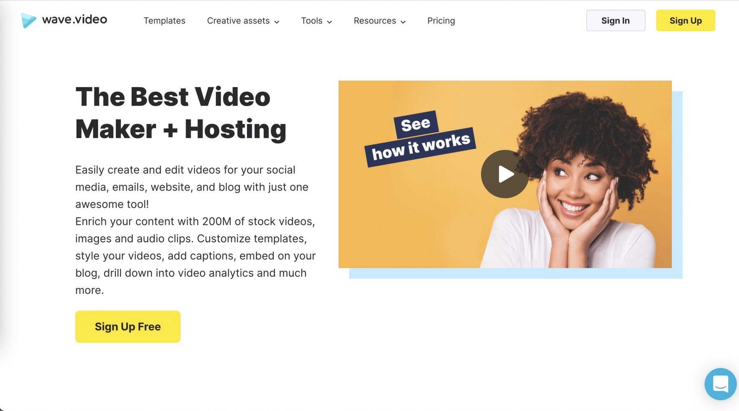Expand the Tools dropdown menu
Image resolution: width=739 pixels, height=411 pixels.
coord(316,21)
